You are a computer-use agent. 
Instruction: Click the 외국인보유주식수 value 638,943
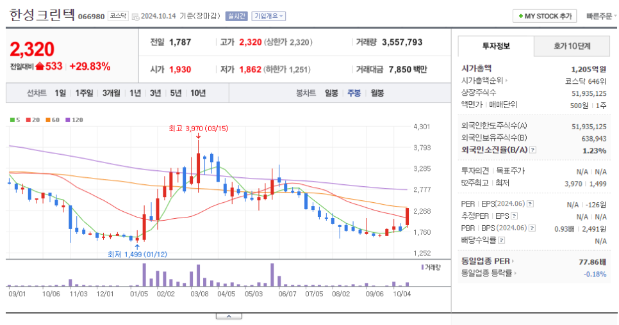(x=594, y=139)
